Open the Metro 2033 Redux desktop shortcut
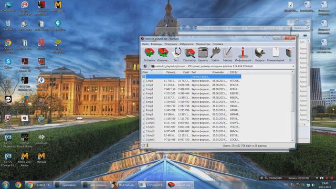Viewport: 336px width, 189px height. [x=25, y=160]
